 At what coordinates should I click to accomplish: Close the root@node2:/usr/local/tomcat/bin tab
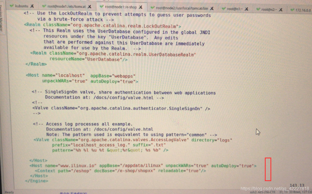pos(212,8)
